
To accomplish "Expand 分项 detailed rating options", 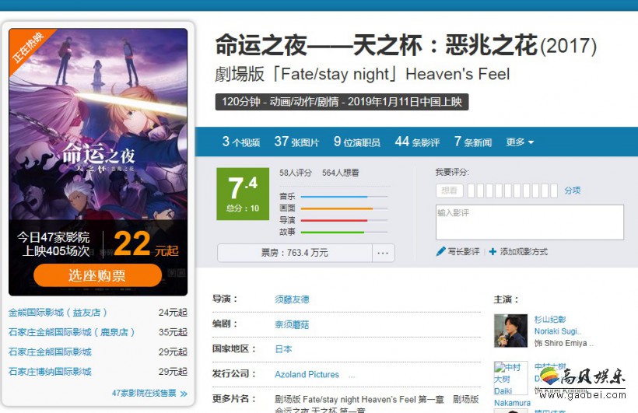I will (572, 191).
